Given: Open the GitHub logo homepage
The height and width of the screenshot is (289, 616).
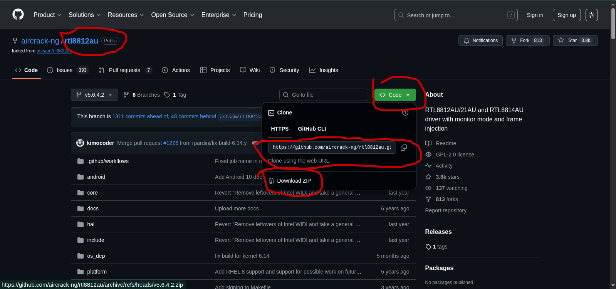Looking at the screenshot, I should coord(18,15).
